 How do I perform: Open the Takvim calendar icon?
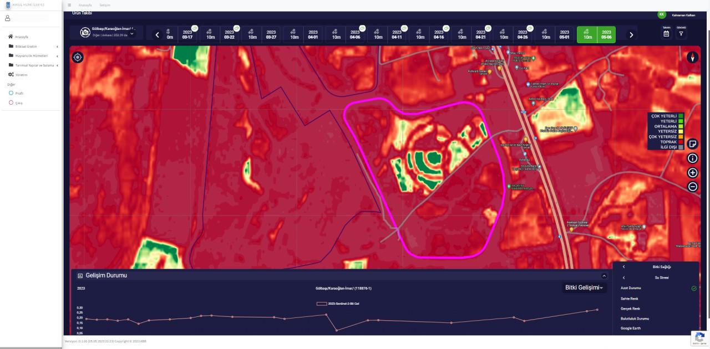pyautogui.click(x=666, y=34)
